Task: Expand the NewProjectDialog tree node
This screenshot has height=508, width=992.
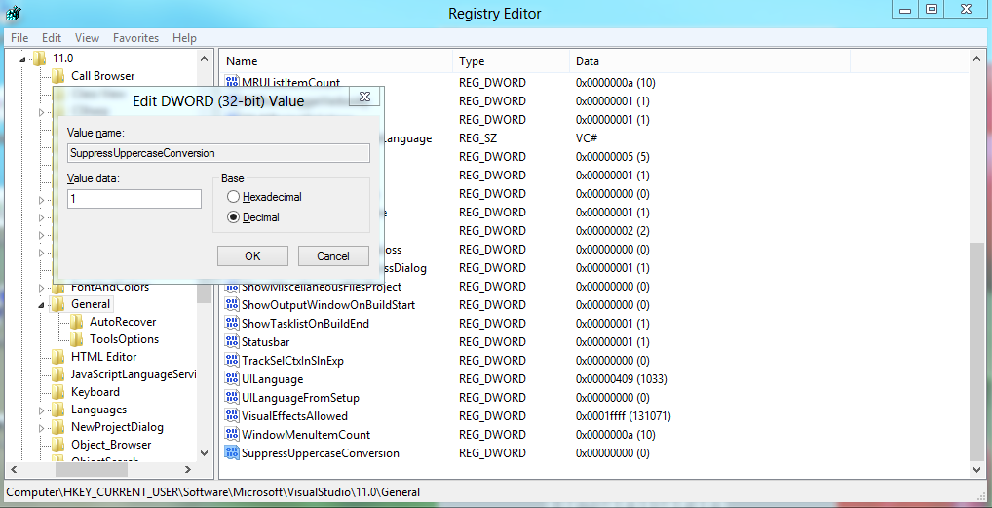Action: coord(42,427)
